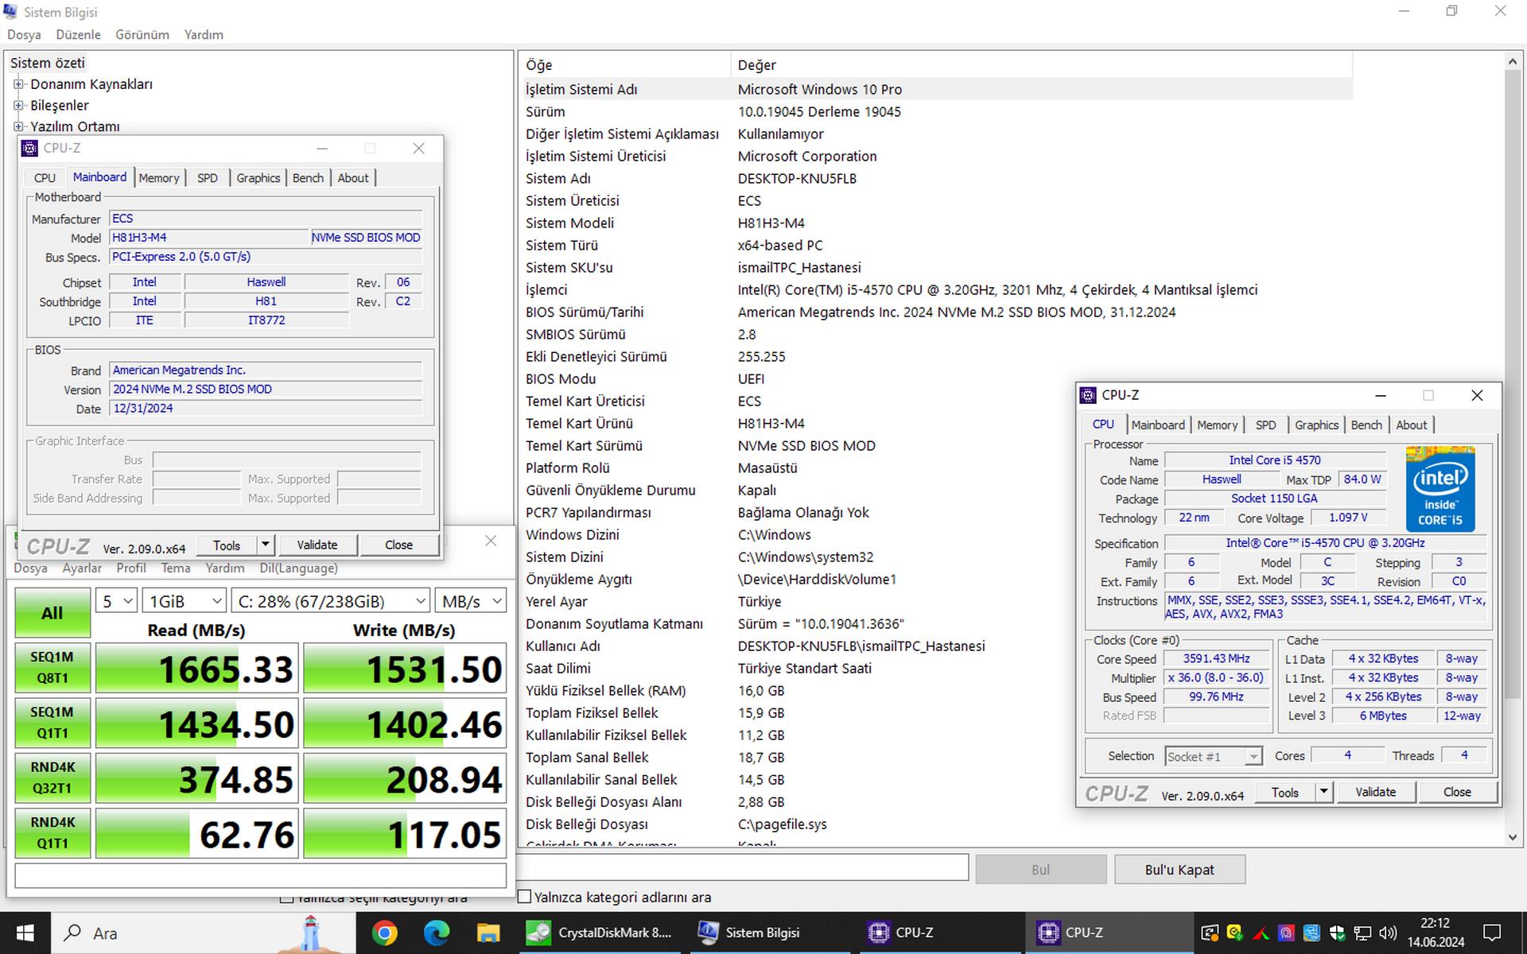Image resolution: width=1527 pixels, height=954 pixels.
Task: Open Microsoft Edge from the taskbar
Action: pyautogui.click(x=436, y=933)
